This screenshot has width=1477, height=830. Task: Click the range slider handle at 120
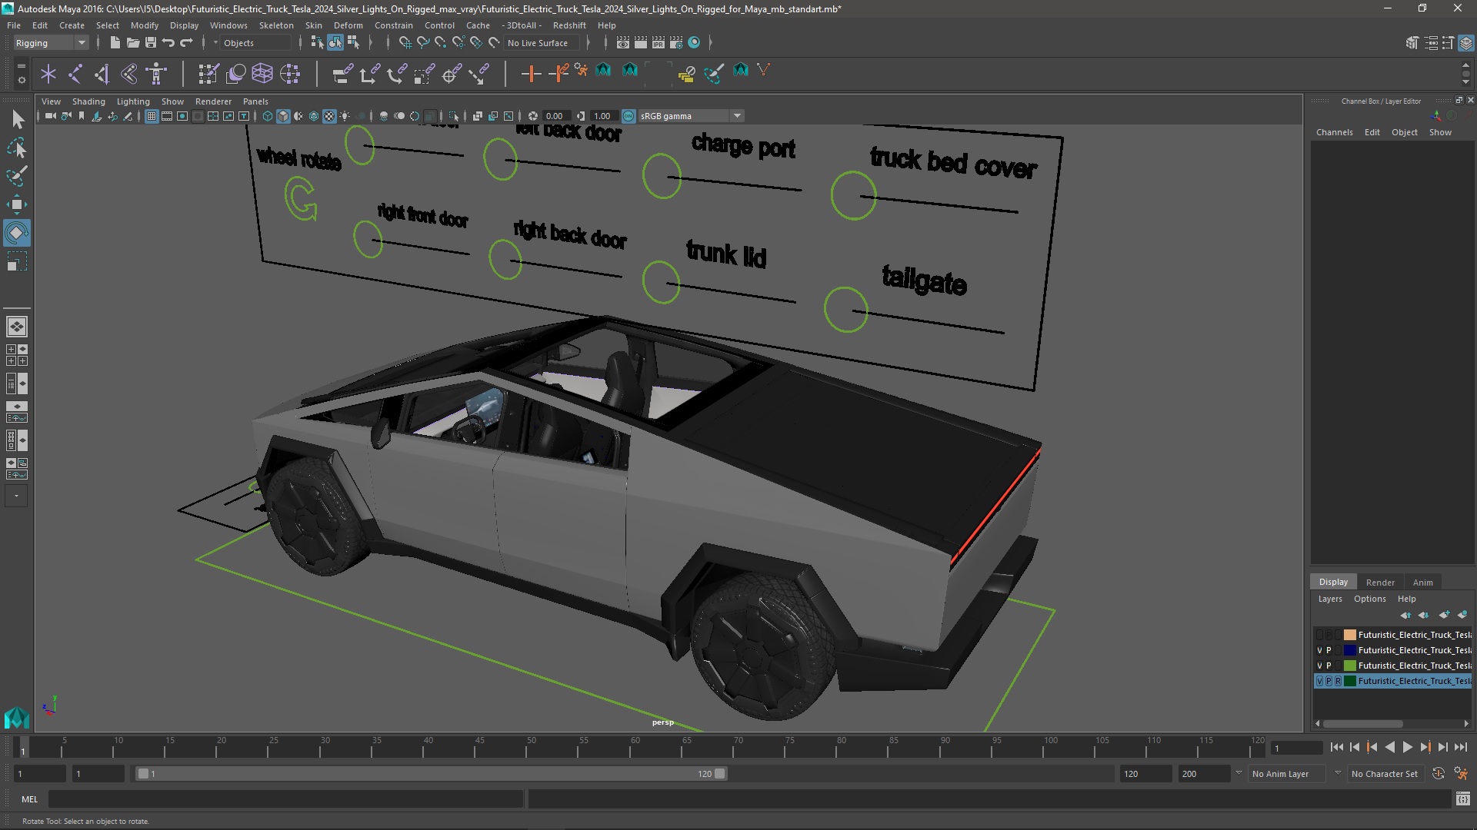tap(719, 774)
